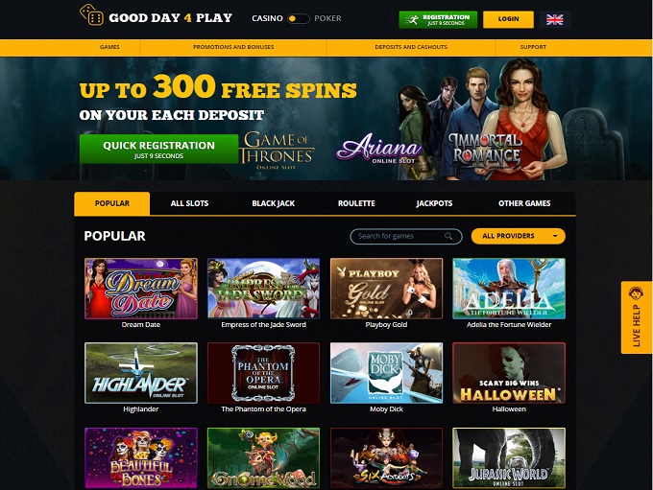653x490 pixels.
Task: Click the running man registration icon
Action: coord(411,19)
